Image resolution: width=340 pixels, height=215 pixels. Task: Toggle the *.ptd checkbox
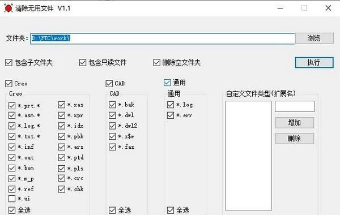62,157
